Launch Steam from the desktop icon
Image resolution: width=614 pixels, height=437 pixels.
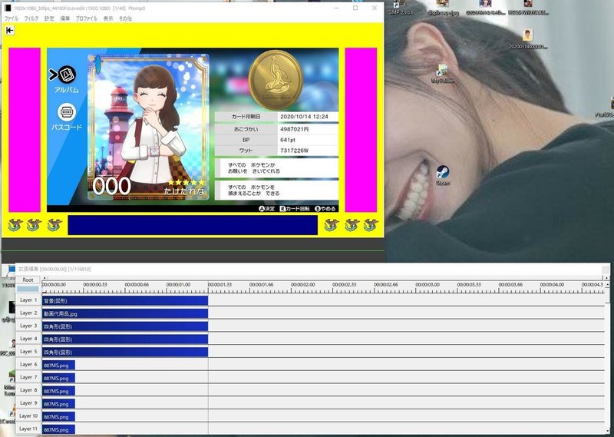[x=443, y=175]
